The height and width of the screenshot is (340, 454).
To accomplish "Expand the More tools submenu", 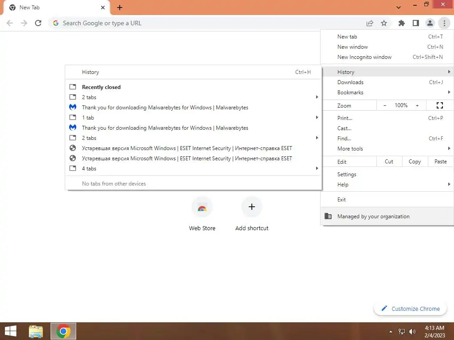I will (387, 149).
